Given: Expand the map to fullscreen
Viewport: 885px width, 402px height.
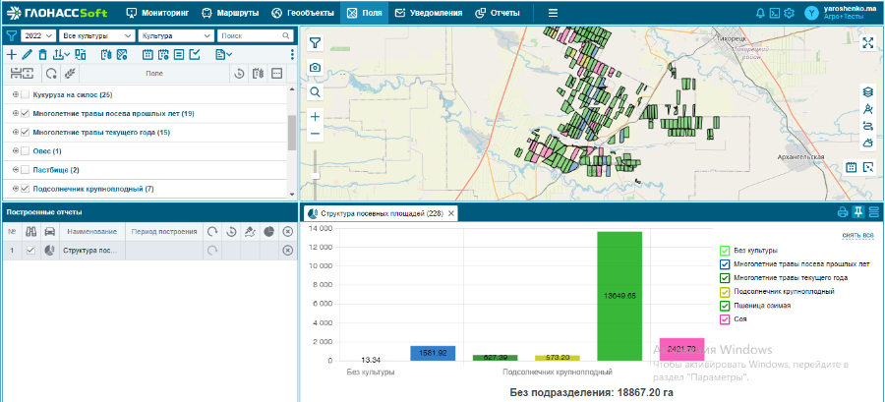Looking at the screenshot, I should tap(867, 42).
